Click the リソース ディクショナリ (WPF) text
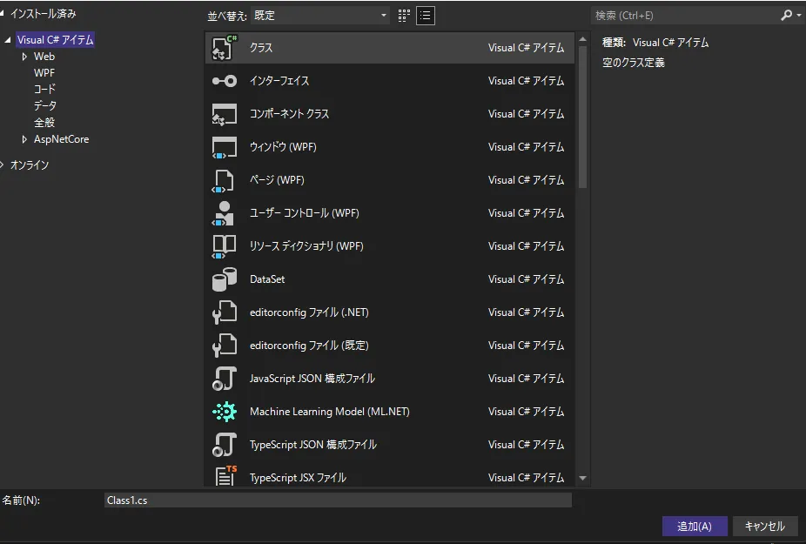This screenshot has height=544, width=806. point(306,246)
